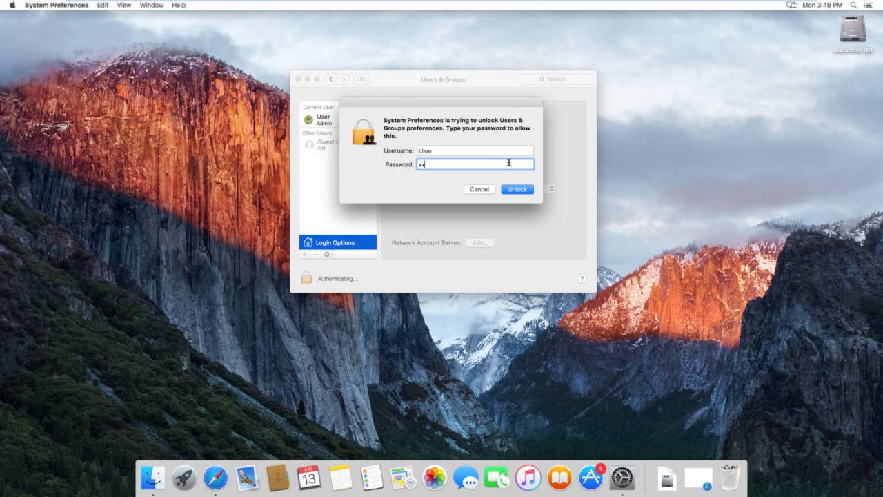Click the minus button to remove user
The height and width of the screenshot is (497, 883).
point(315,254)
